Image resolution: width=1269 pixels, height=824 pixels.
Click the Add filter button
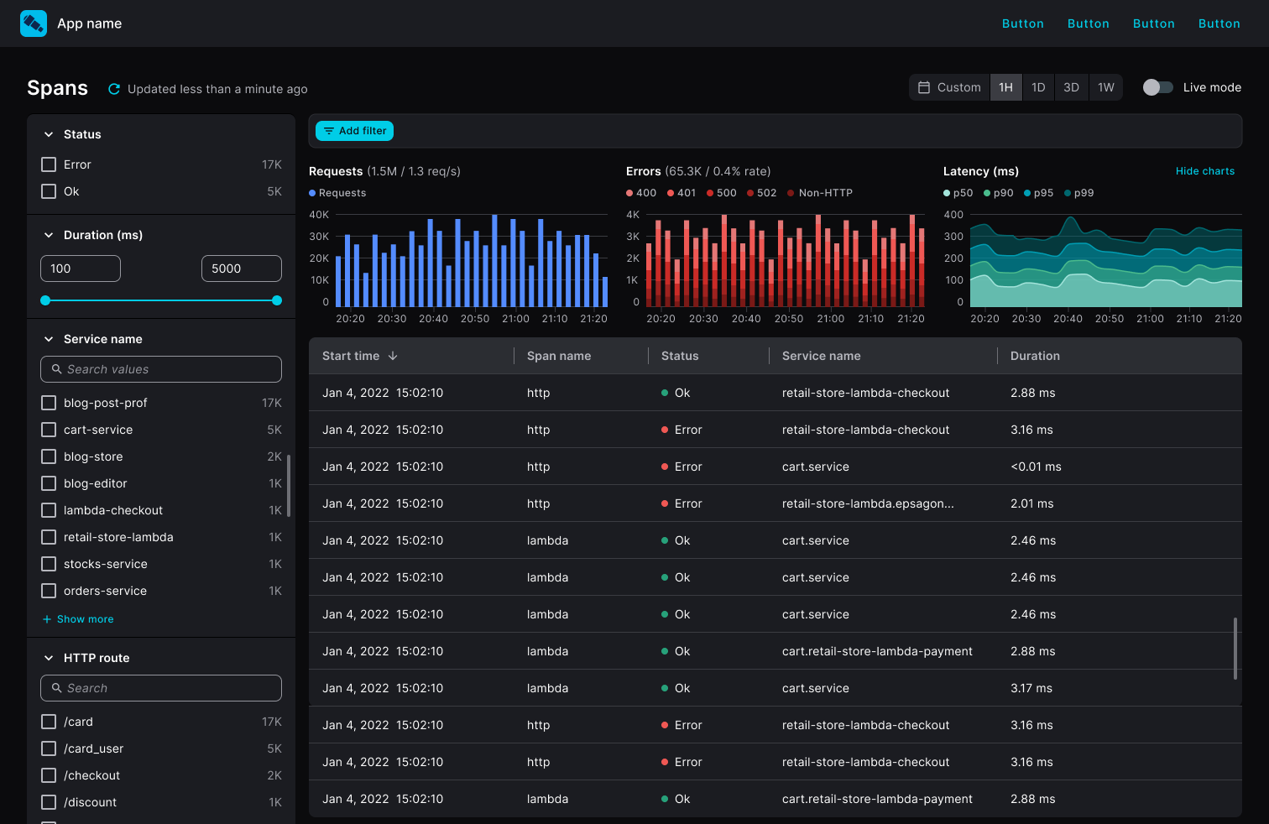354,131
